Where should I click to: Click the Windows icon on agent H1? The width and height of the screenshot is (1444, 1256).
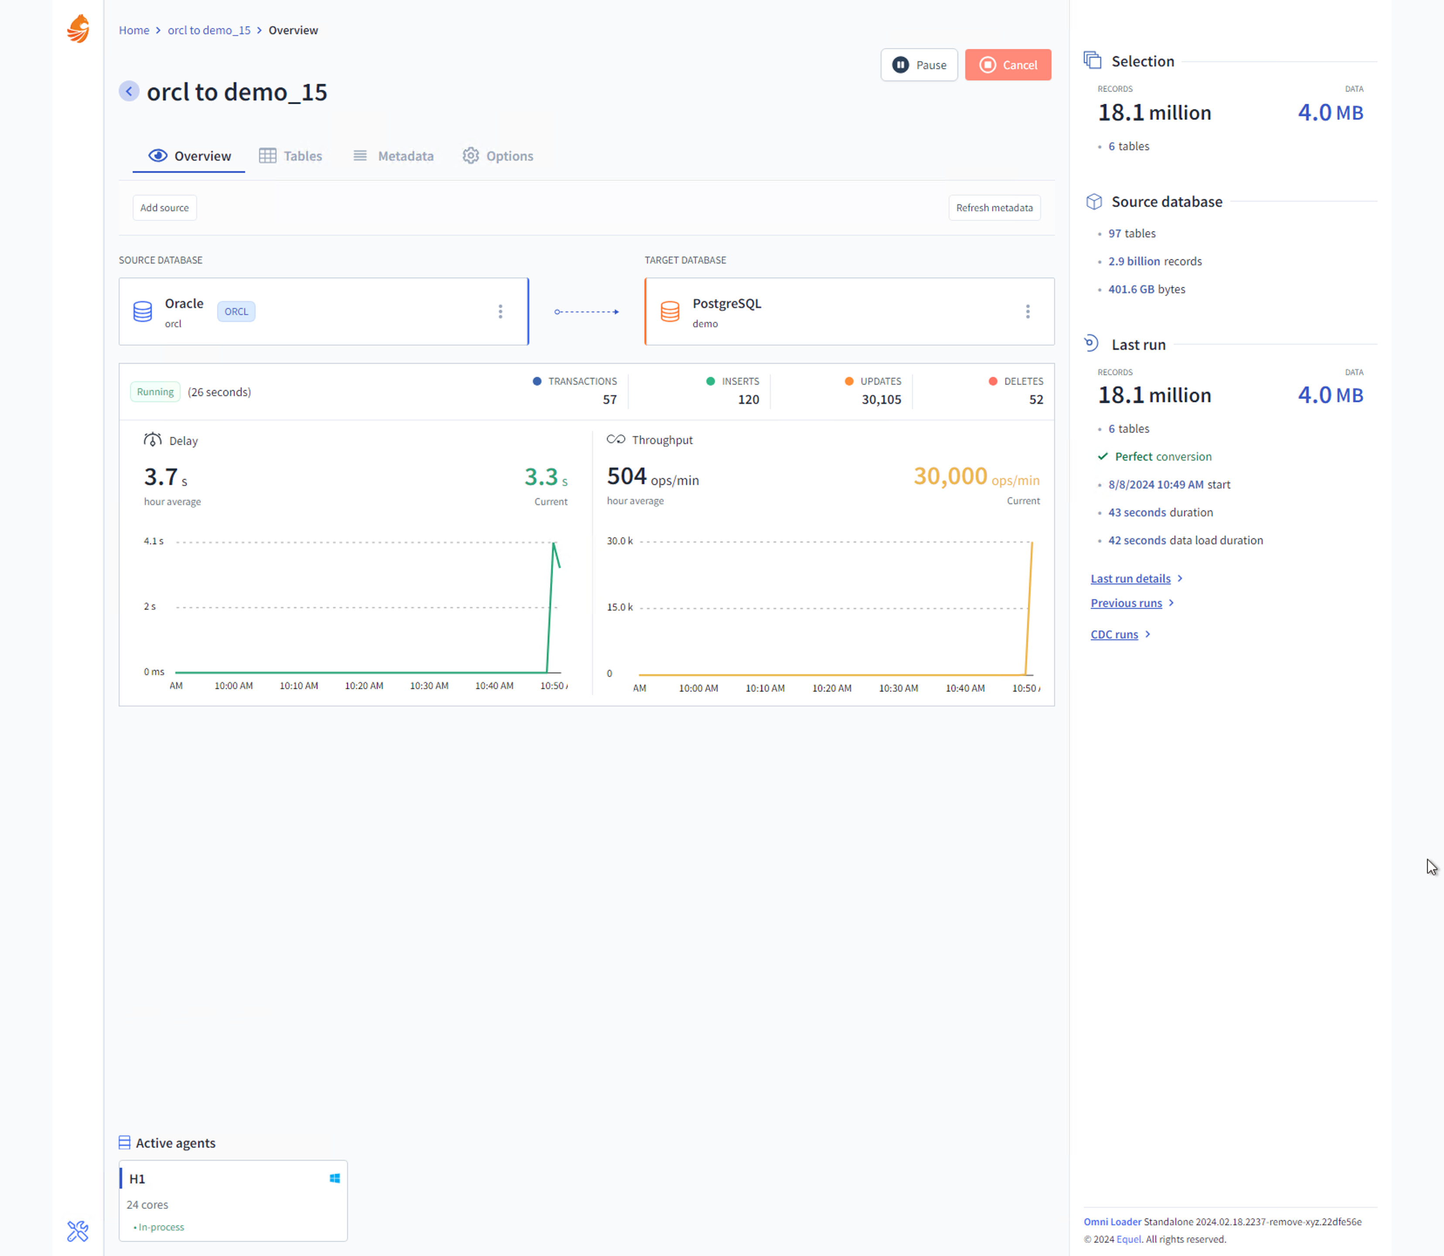tap(335, 1178)
